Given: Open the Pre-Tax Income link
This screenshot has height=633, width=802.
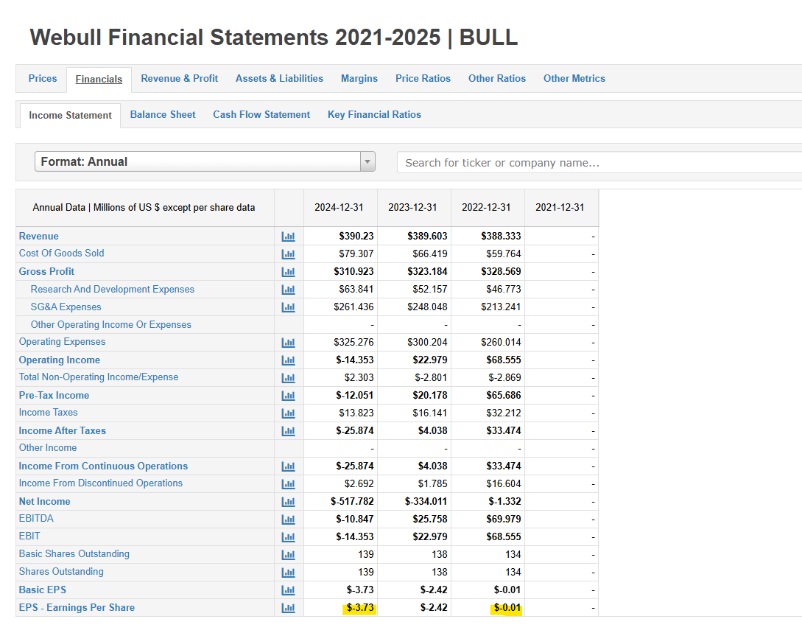Looking at the screenshot, I should [x=54, y=395].
